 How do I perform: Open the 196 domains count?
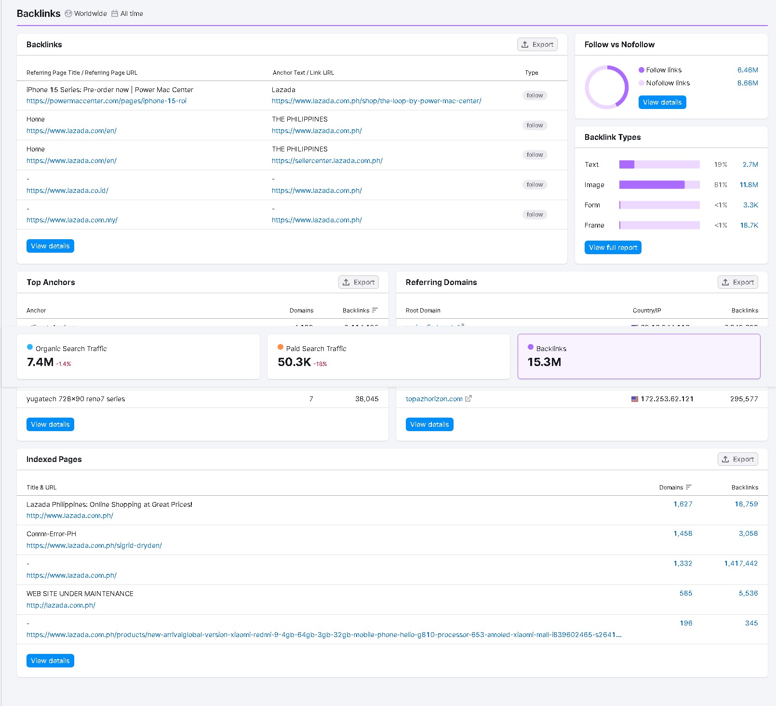(x=686, y=623)
